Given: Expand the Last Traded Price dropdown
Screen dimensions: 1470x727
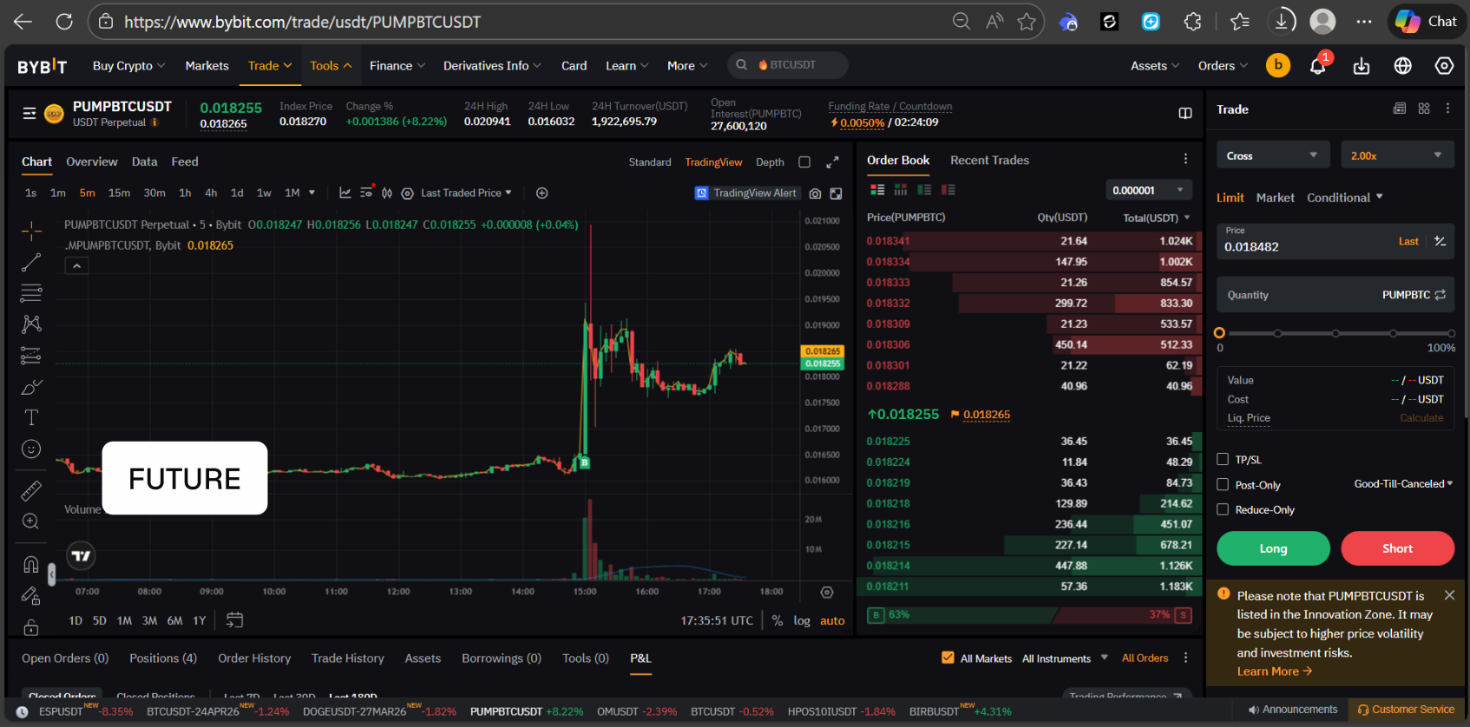Looking at the screenshot, I should 467,193.
